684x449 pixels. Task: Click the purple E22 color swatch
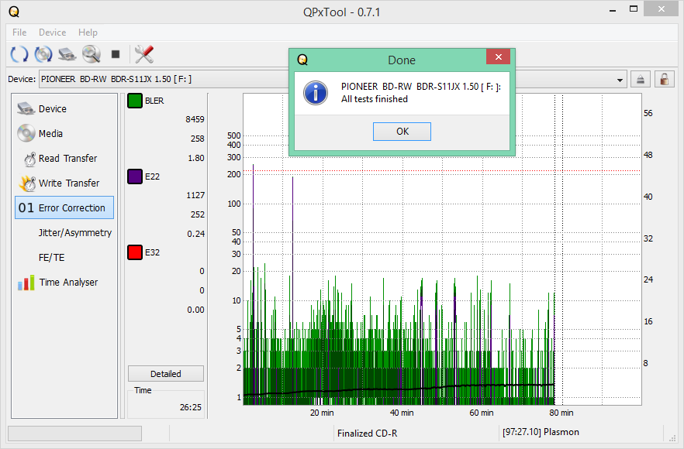click(x=135, y=177)
